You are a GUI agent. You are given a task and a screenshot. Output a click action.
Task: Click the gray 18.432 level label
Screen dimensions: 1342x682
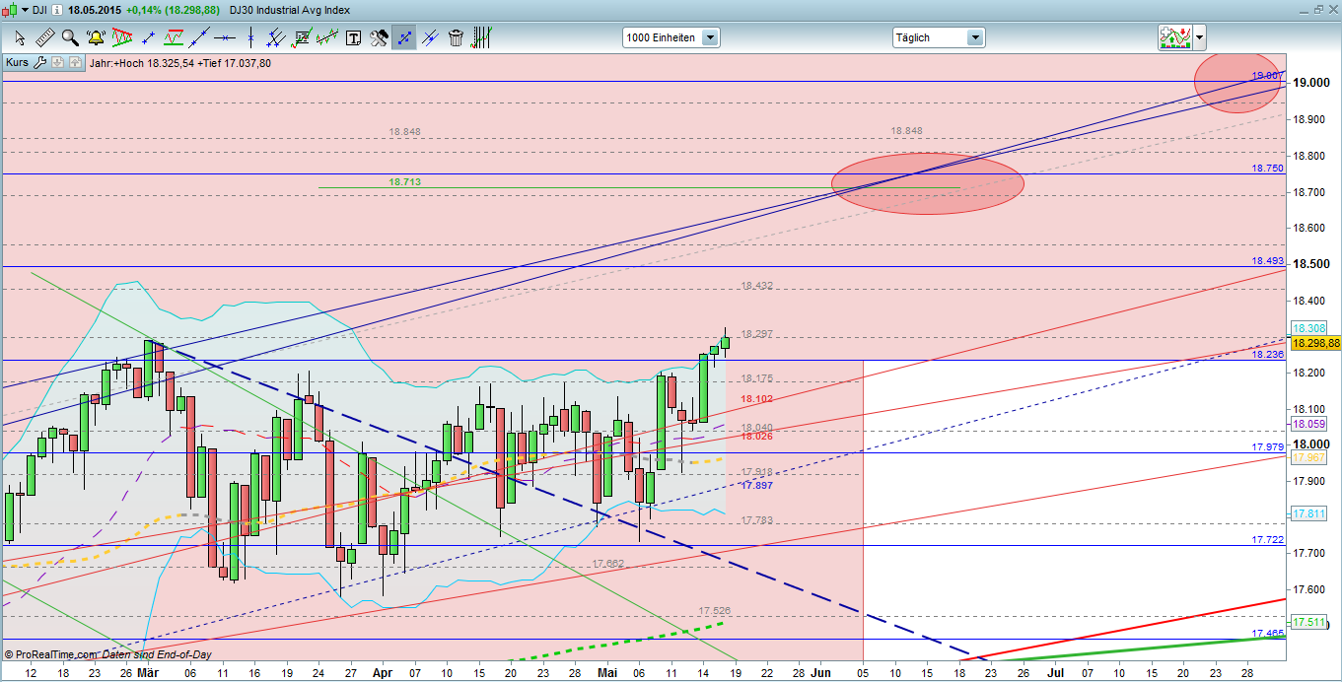click(x=756, y=286)
